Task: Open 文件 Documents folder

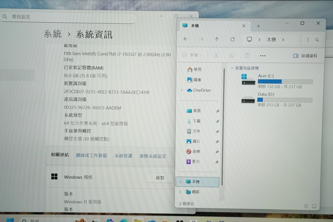Action: tap(193, 131)
